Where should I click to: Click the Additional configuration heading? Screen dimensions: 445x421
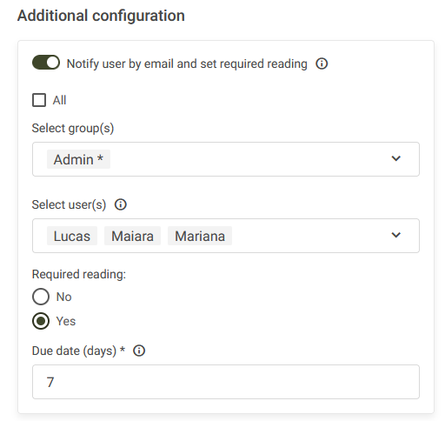pyautogui.click(x=101, y=16)
